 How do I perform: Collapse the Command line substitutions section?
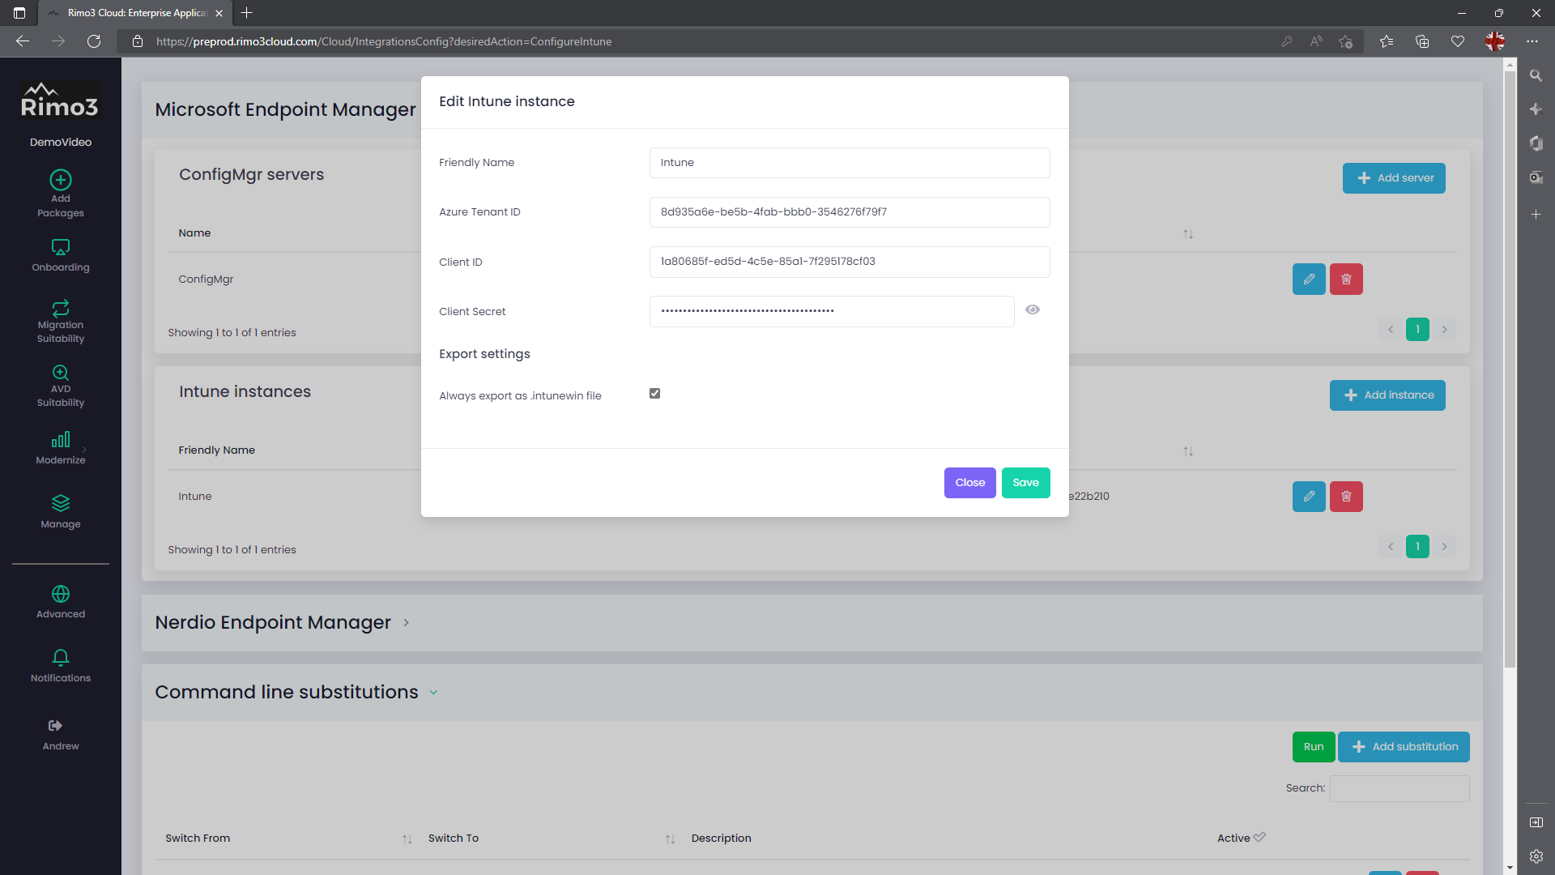(x=433, y=693)
